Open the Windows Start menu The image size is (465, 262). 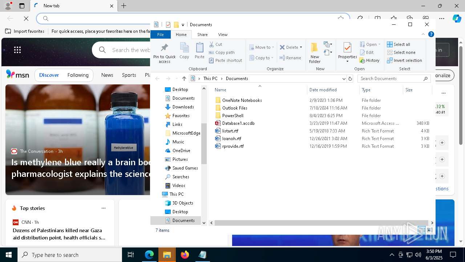tap(9, 255)
